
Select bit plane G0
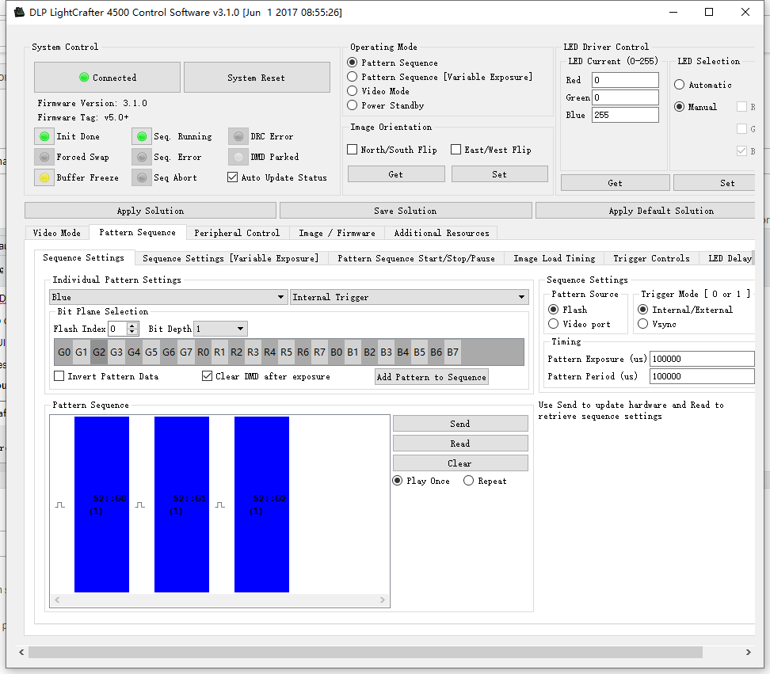click(x=64, y=352)
